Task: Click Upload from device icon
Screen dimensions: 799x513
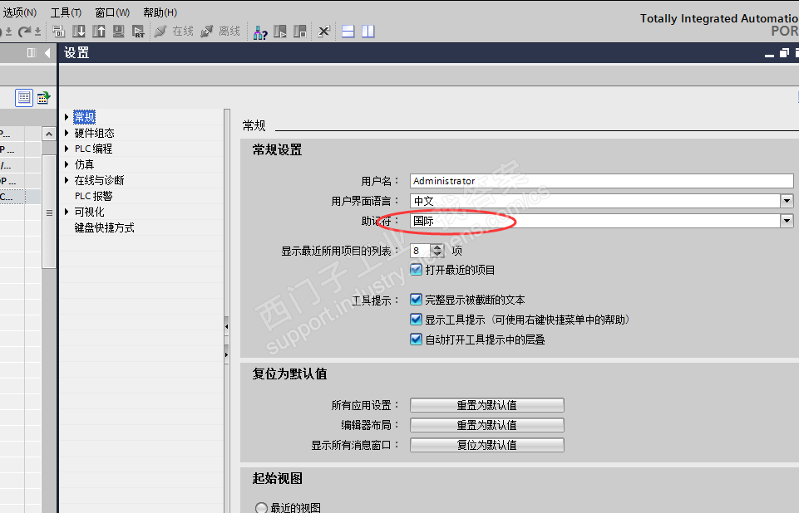Action: pos(99,32)
